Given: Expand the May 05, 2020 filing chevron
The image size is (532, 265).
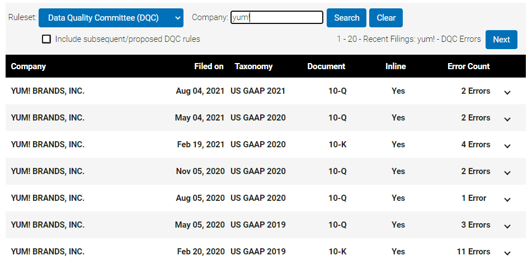Looking at the screenshot, I should click(507, 226).
